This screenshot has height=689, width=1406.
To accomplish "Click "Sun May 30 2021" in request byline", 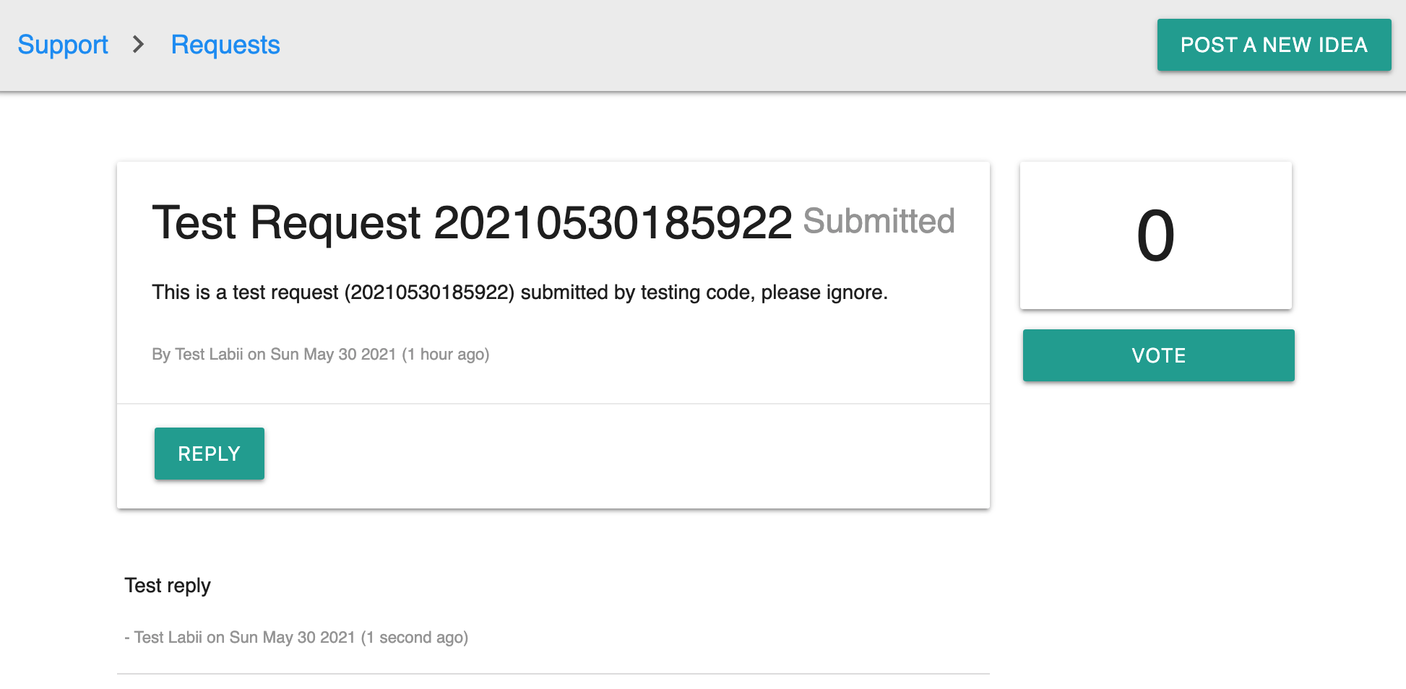I will 333,355.
